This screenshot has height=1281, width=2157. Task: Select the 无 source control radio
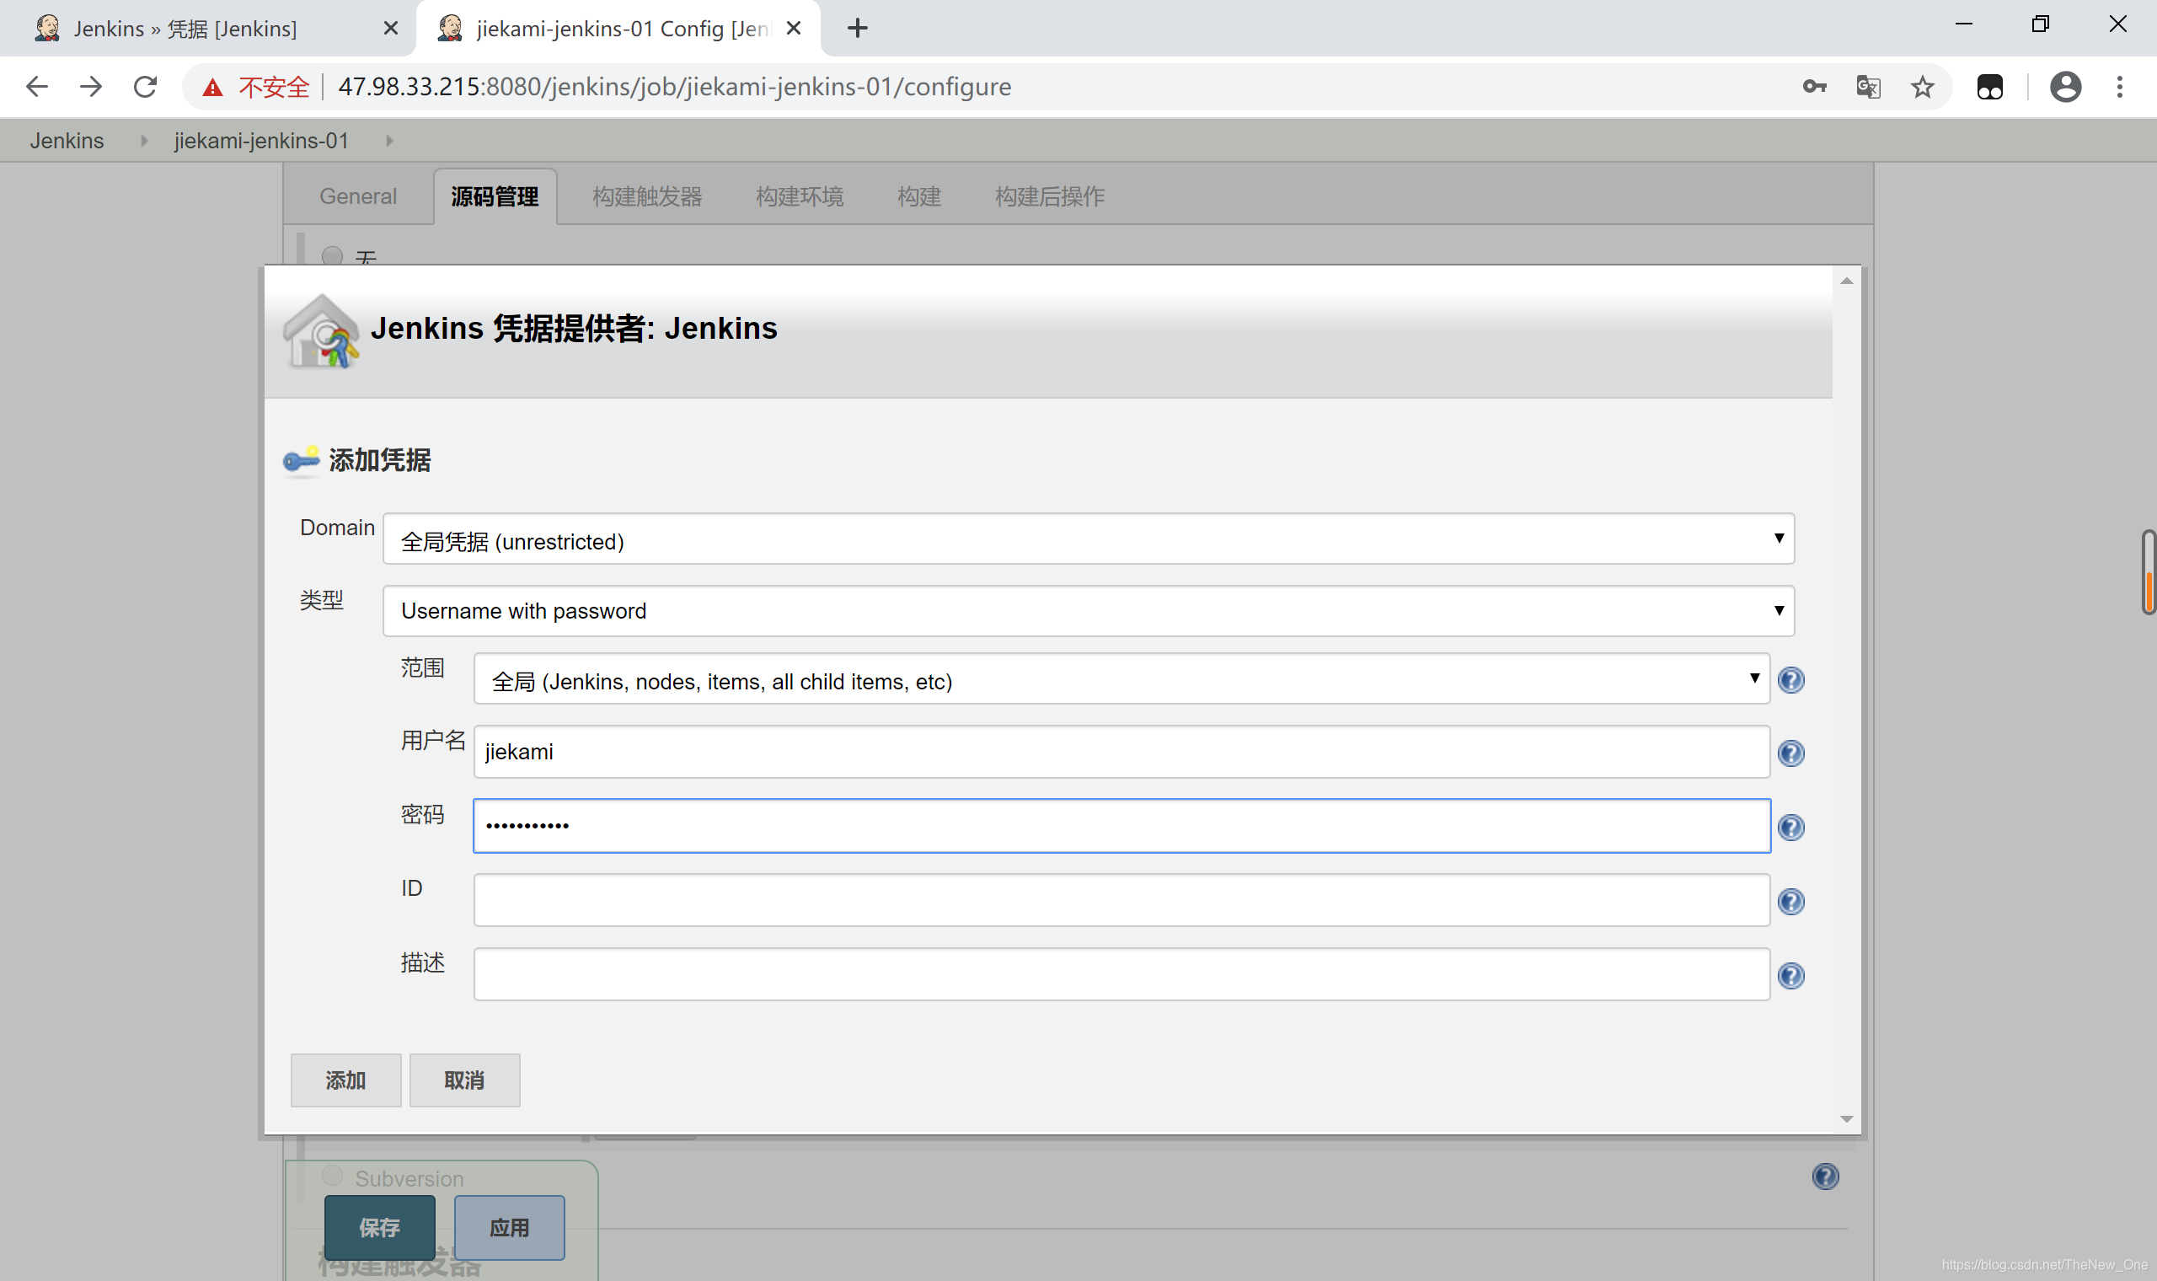click(x=332, y=255)
